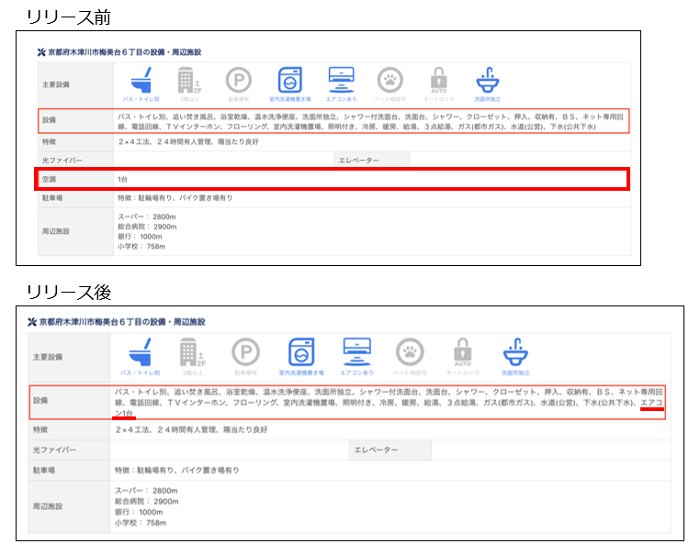Click washbasin faucet icon in リリース後 panel
Viewport: 700px width, 555px height.
point(515,352)
